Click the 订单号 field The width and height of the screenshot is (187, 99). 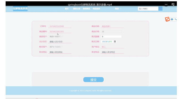click(x=60, y=26)
